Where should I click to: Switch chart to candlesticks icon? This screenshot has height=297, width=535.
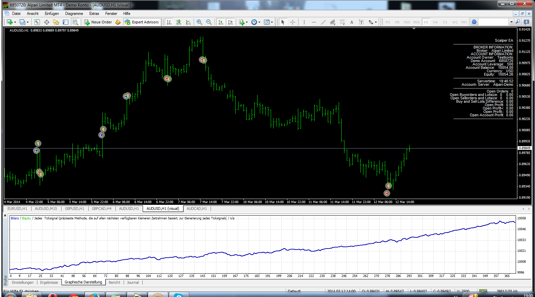pos(179,22)
